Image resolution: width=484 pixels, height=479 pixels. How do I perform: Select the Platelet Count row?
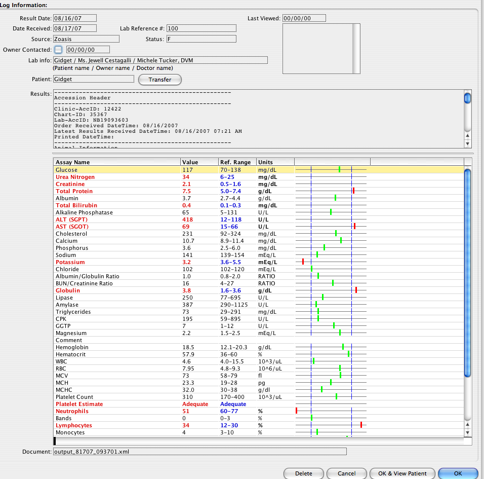(x=259, y=397)
